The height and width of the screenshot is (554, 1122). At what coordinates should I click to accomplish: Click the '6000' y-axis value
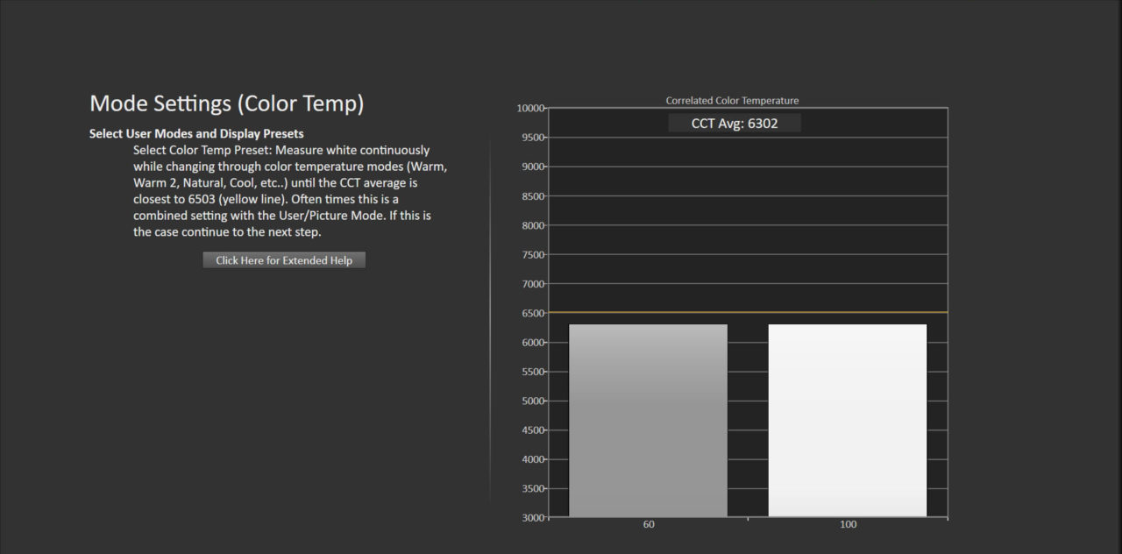(533, 343)
